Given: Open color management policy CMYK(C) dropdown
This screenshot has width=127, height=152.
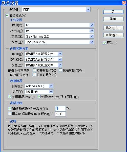Looking at the screenshot, I should (43, 59).
